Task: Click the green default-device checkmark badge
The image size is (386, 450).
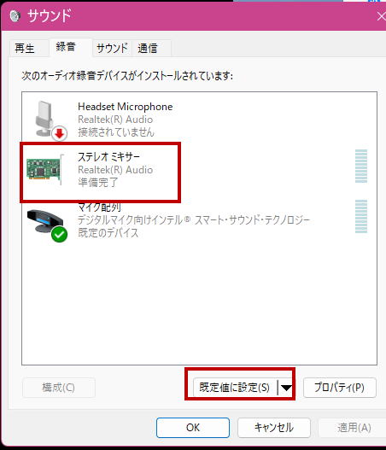Action: (60, 235)
